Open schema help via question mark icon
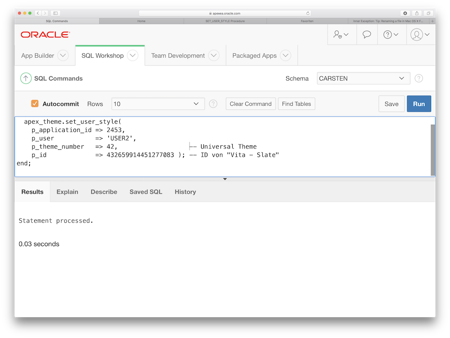The height and width of the screenshot is (338, 450). [x=418, y=78]
